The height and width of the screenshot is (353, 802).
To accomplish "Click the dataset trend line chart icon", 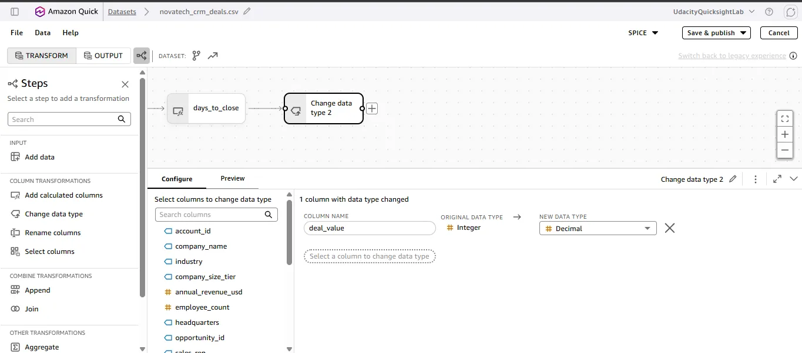I will coord(213,56).
